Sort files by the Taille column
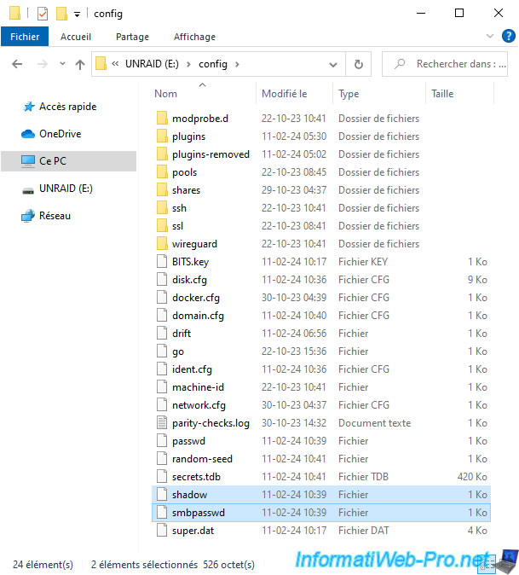 pos(443,94)
